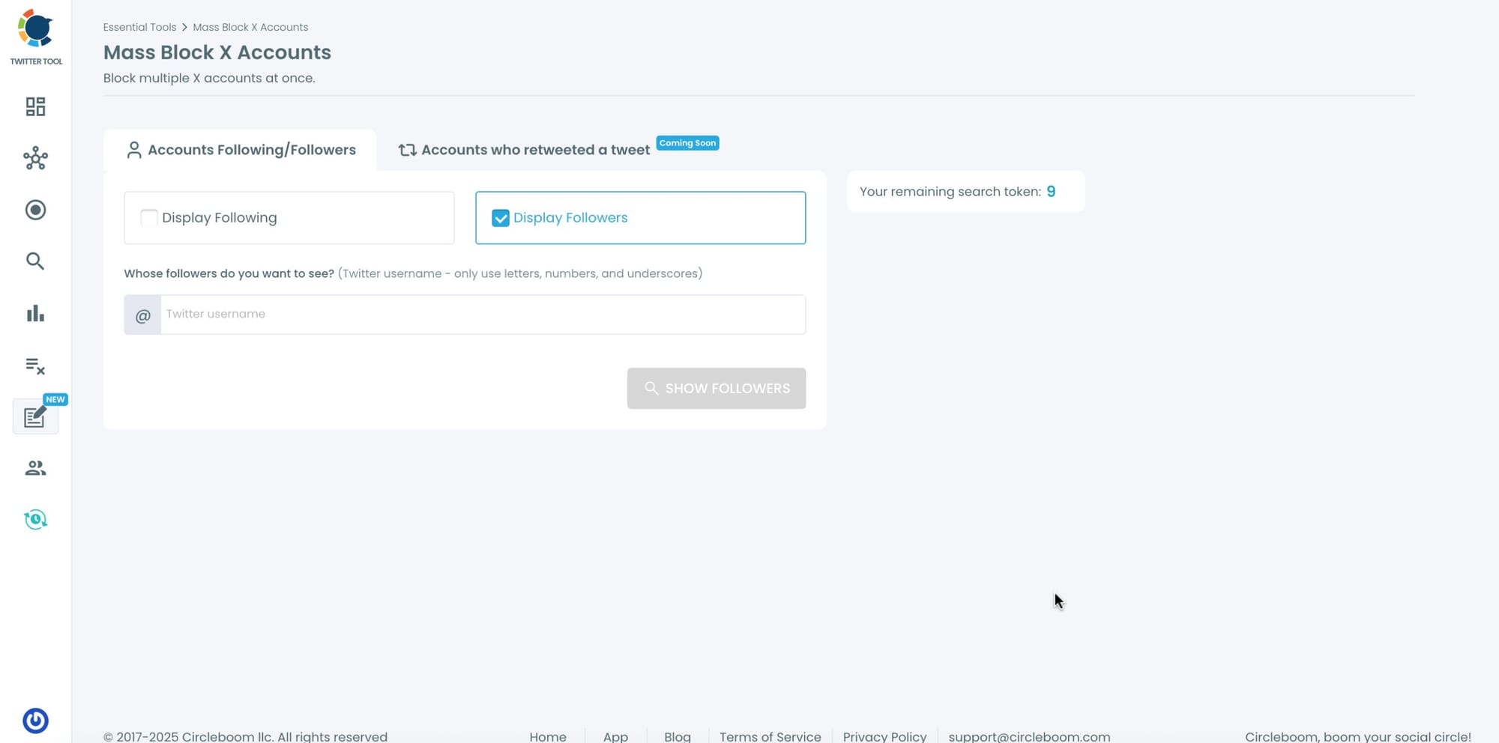Select the target circle icon in sidebar
Screen dimensions: 1499x743
(35, 210)
